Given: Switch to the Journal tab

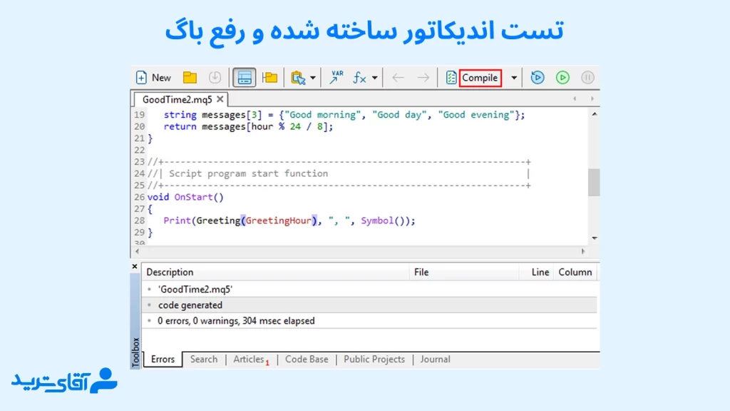Looking at the screenshot, I should [x=435, y=360].
